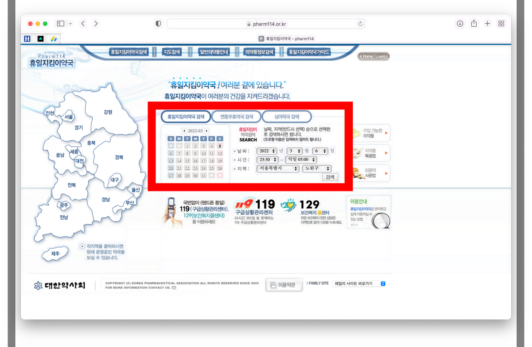
Task: Click the Pharm114 휴일지킴이약국 logo
Action: point(51,61)
